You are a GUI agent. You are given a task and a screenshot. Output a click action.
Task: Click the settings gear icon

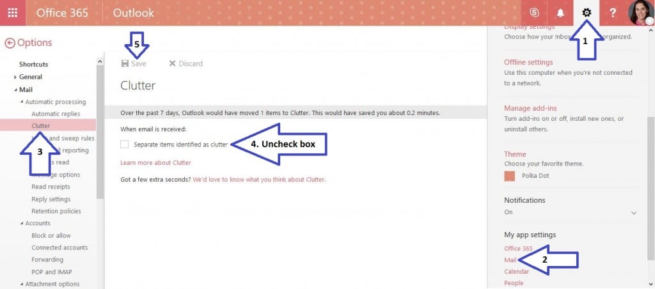587,13
